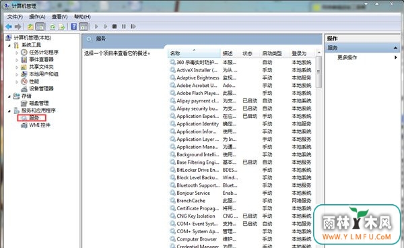404x248 pixels.
Task: Sort by 登录为 column header
Action: tap(302, 53)
